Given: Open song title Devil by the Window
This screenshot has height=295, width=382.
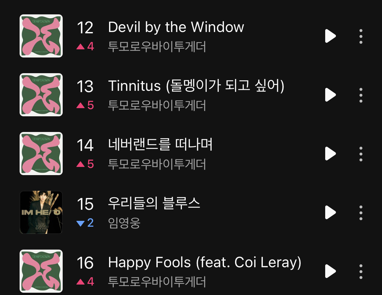Looking at the screenshot, I should click(x=176, y=27).
